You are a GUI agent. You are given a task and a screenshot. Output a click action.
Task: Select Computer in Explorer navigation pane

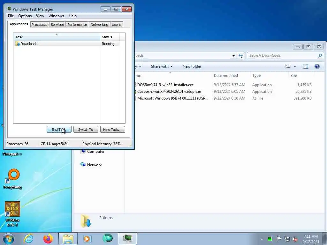coord(96,152)
